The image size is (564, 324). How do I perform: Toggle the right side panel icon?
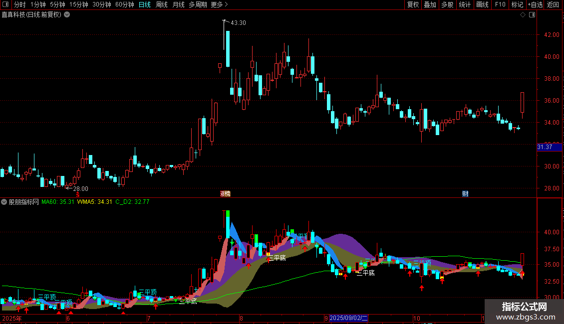pyautogui.click(x=532, y=15)
